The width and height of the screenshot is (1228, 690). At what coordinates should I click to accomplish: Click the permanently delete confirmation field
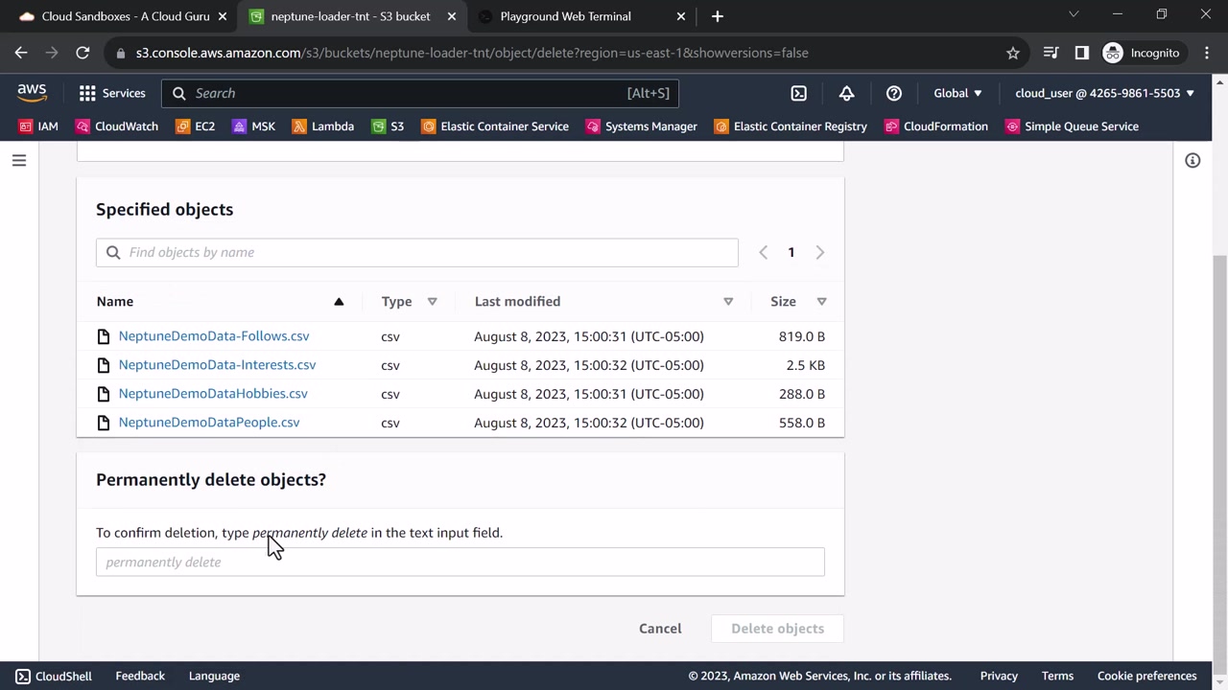coord(460,563)
